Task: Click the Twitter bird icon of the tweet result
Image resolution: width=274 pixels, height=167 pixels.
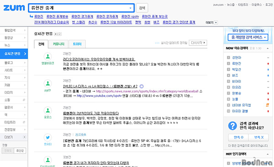Action: tap(47, 138)
